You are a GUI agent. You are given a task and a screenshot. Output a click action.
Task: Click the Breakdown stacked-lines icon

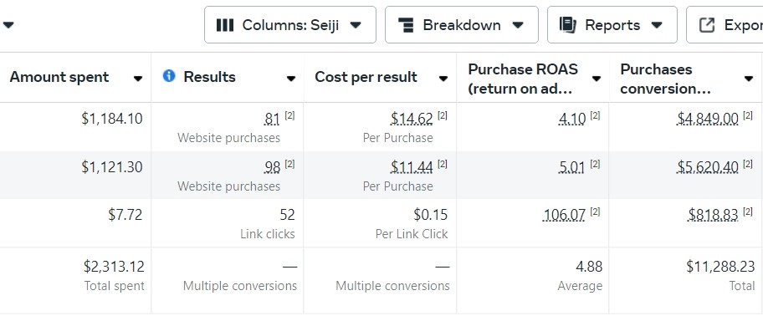tap(405, 25)
